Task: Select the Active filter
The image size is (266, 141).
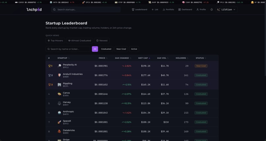Action: [x=134, y=49]
